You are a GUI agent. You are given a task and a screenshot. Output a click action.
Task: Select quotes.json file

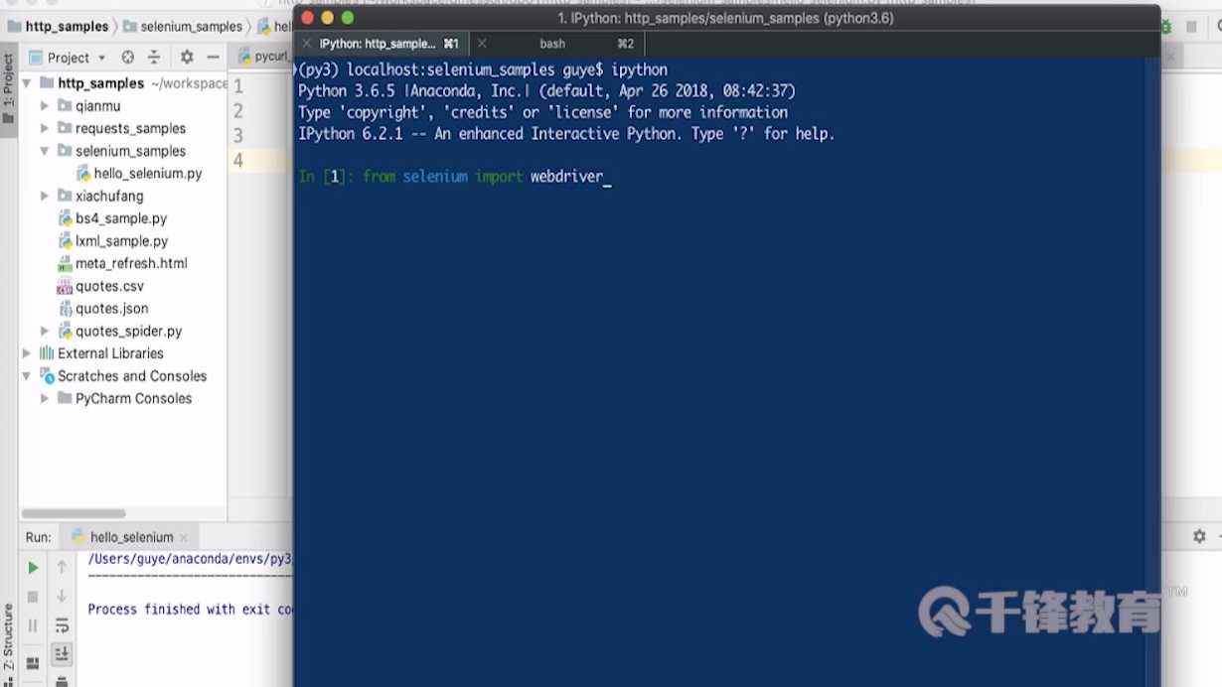point(111,309)
